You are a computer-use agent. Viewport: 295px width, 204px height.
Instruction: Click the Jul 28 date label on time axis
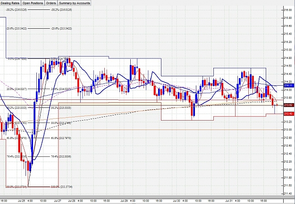(72, 201)
